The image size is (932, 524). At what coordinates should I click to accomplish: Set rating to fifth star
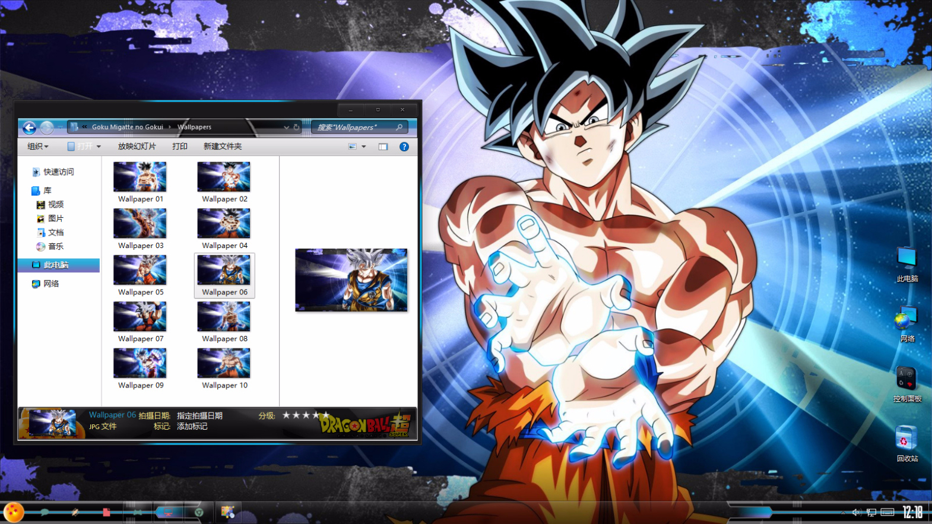click(325, 415)
